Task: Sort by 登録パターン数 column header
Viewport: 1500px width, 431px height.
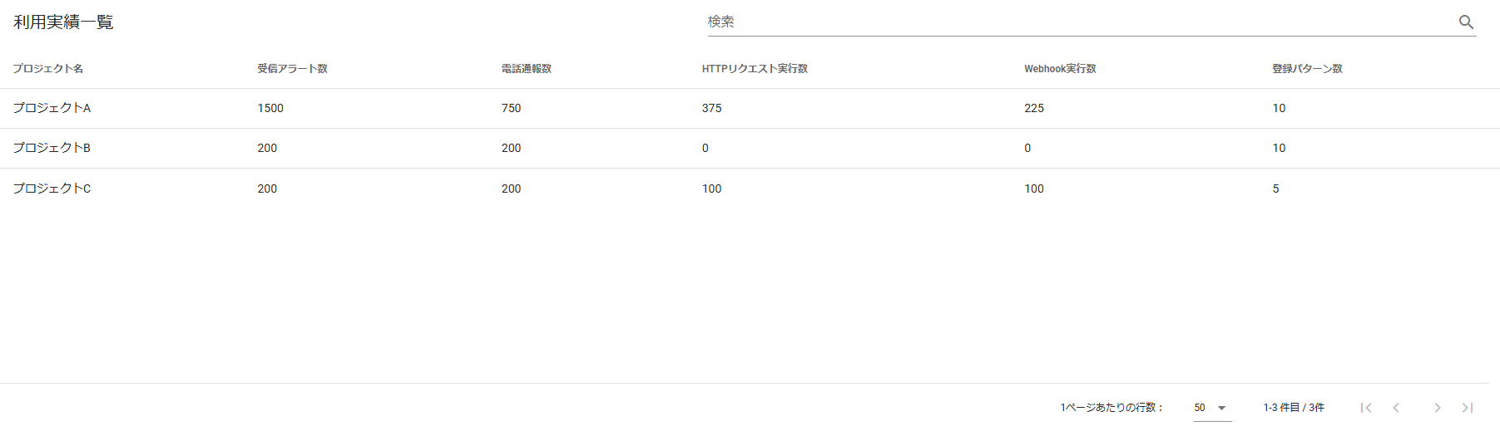Action: coord(1307,69)
